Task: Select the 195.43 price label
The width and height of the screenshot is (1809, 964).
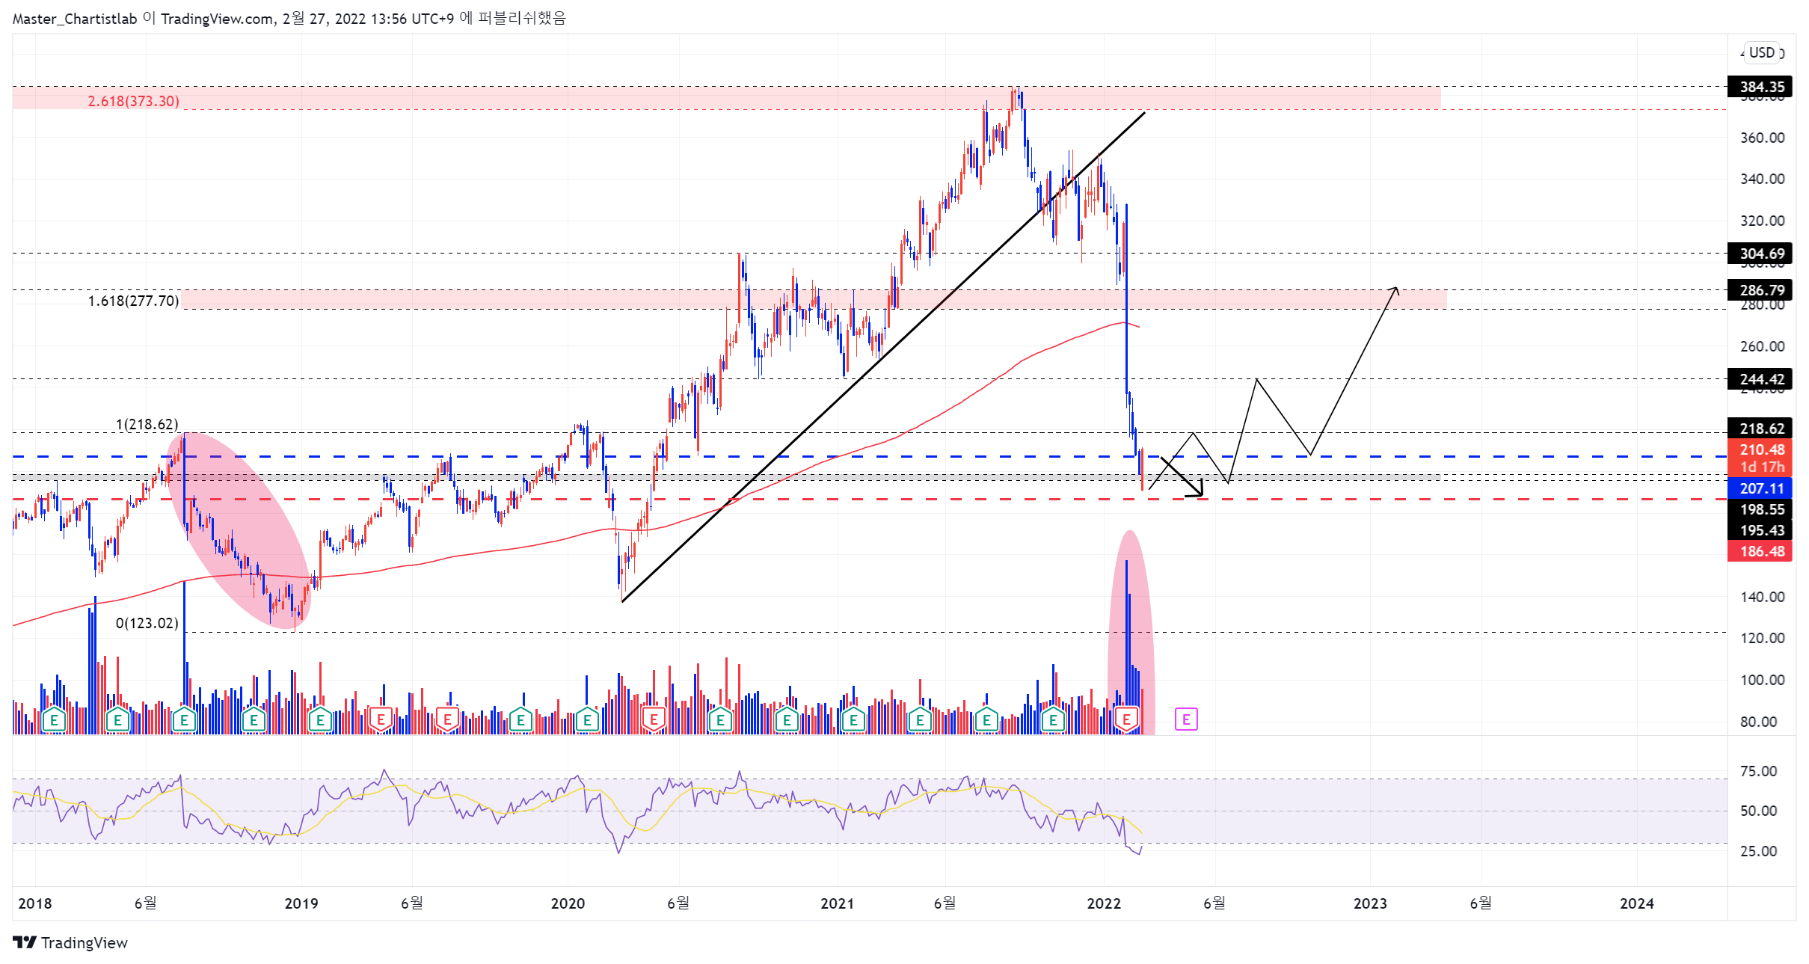Action: pyautogui.click(x=1760, y=530)
